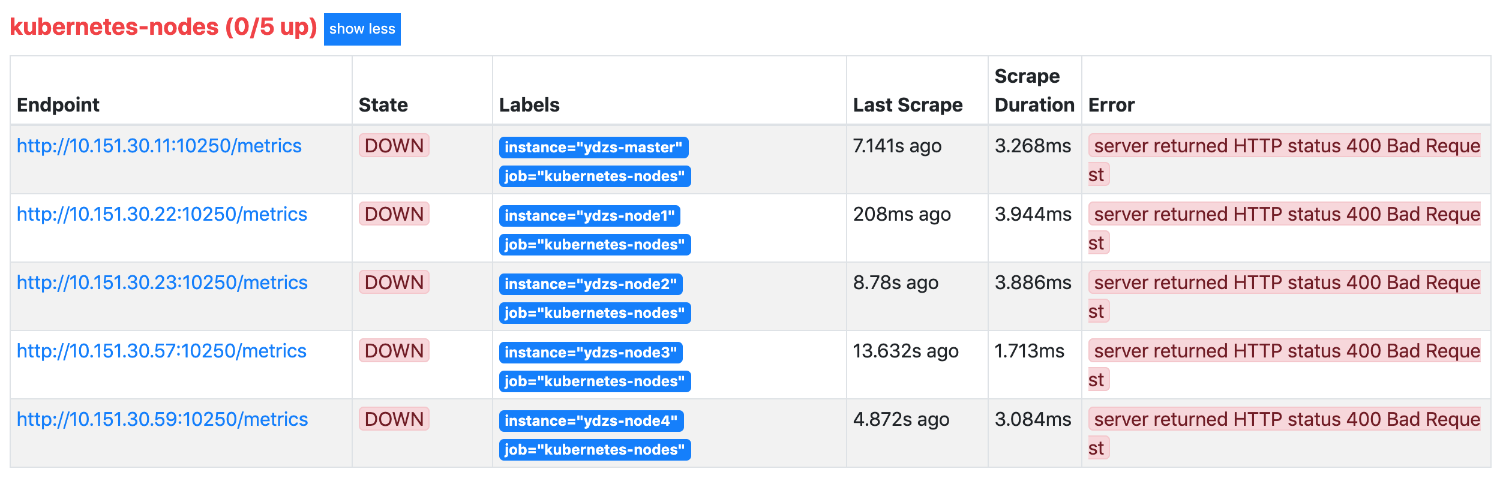Open the 10.151.30.23:10250/metrics endpoint link
Screen dimensions: 1500x481
click(x=162, y=282)
